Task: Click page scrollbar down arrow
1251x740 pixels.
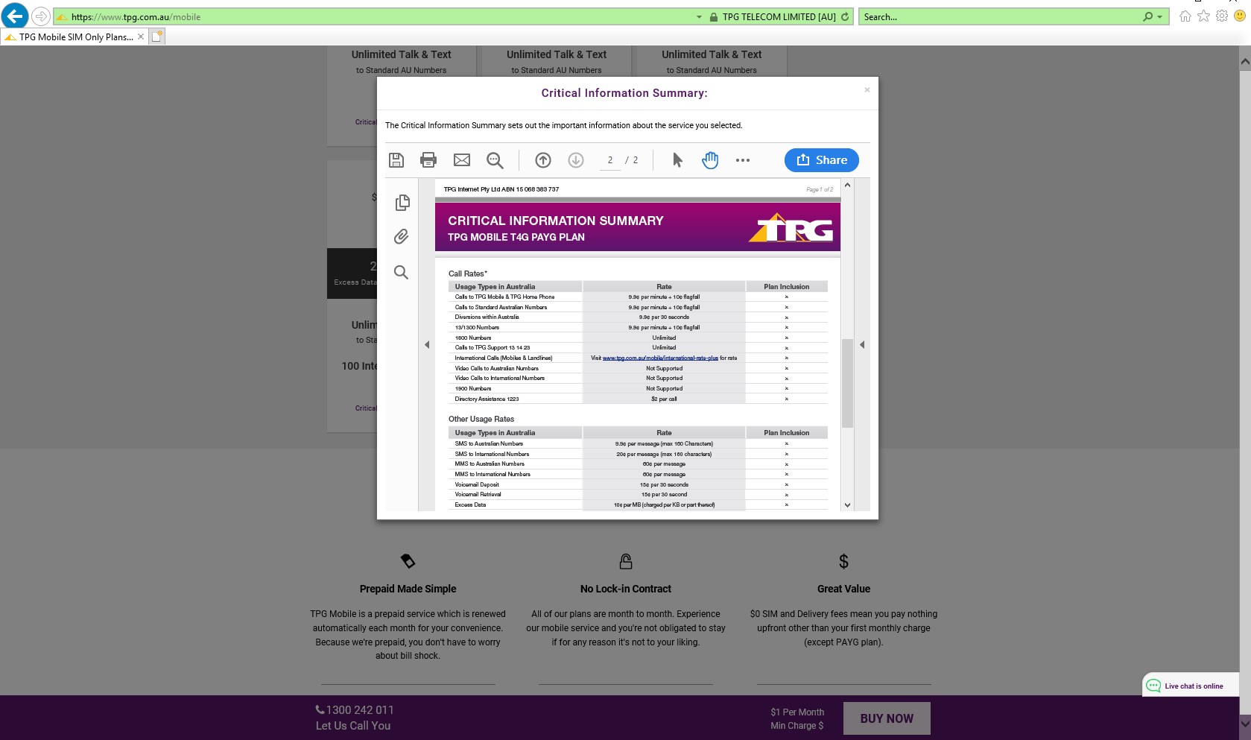Action: [x=1244, y=723]
